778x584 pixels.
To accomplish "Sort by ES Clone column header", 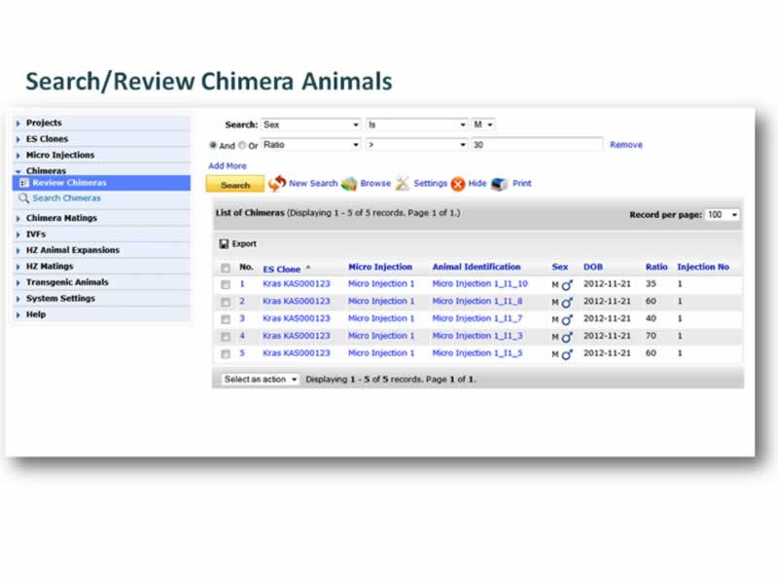I will tap(282, 268).
